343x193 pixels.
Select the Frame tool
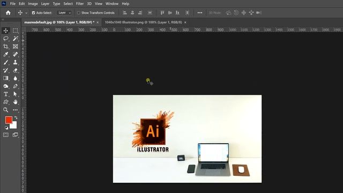pos(15,47)
